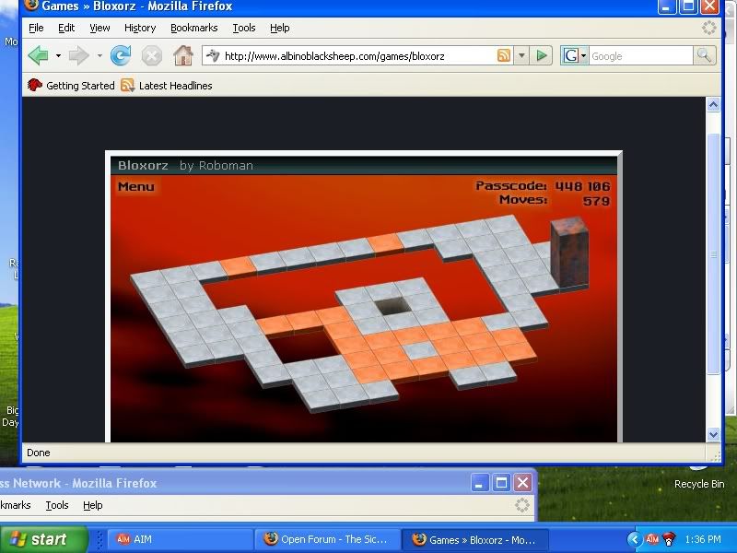The width and height of the screenshot is (737, 553).
Task: Click the Google search input field
Action: (639, 56)
